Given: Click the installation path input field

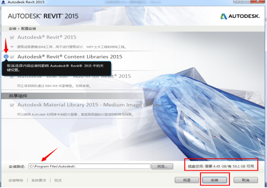Looking at the screenshot, I should pos(90,166).
